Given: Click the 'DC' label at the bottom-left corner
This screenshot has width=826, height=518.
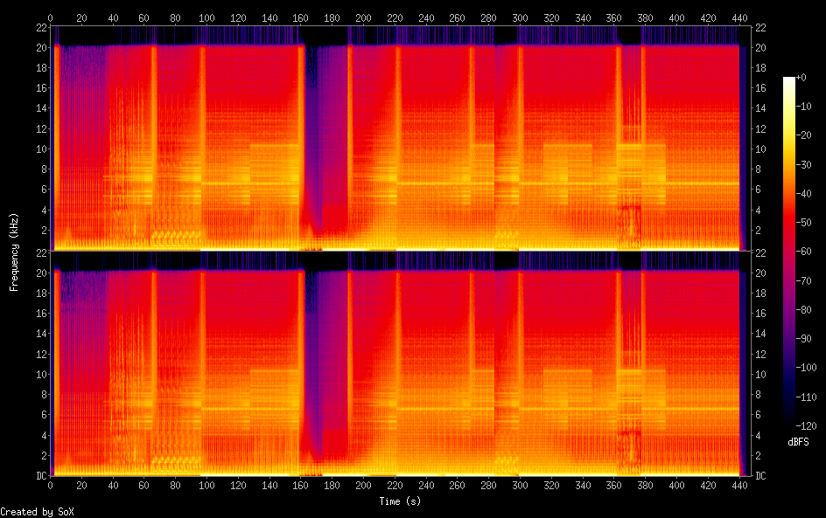Looking at the screenshot, I should coord(40,476).
